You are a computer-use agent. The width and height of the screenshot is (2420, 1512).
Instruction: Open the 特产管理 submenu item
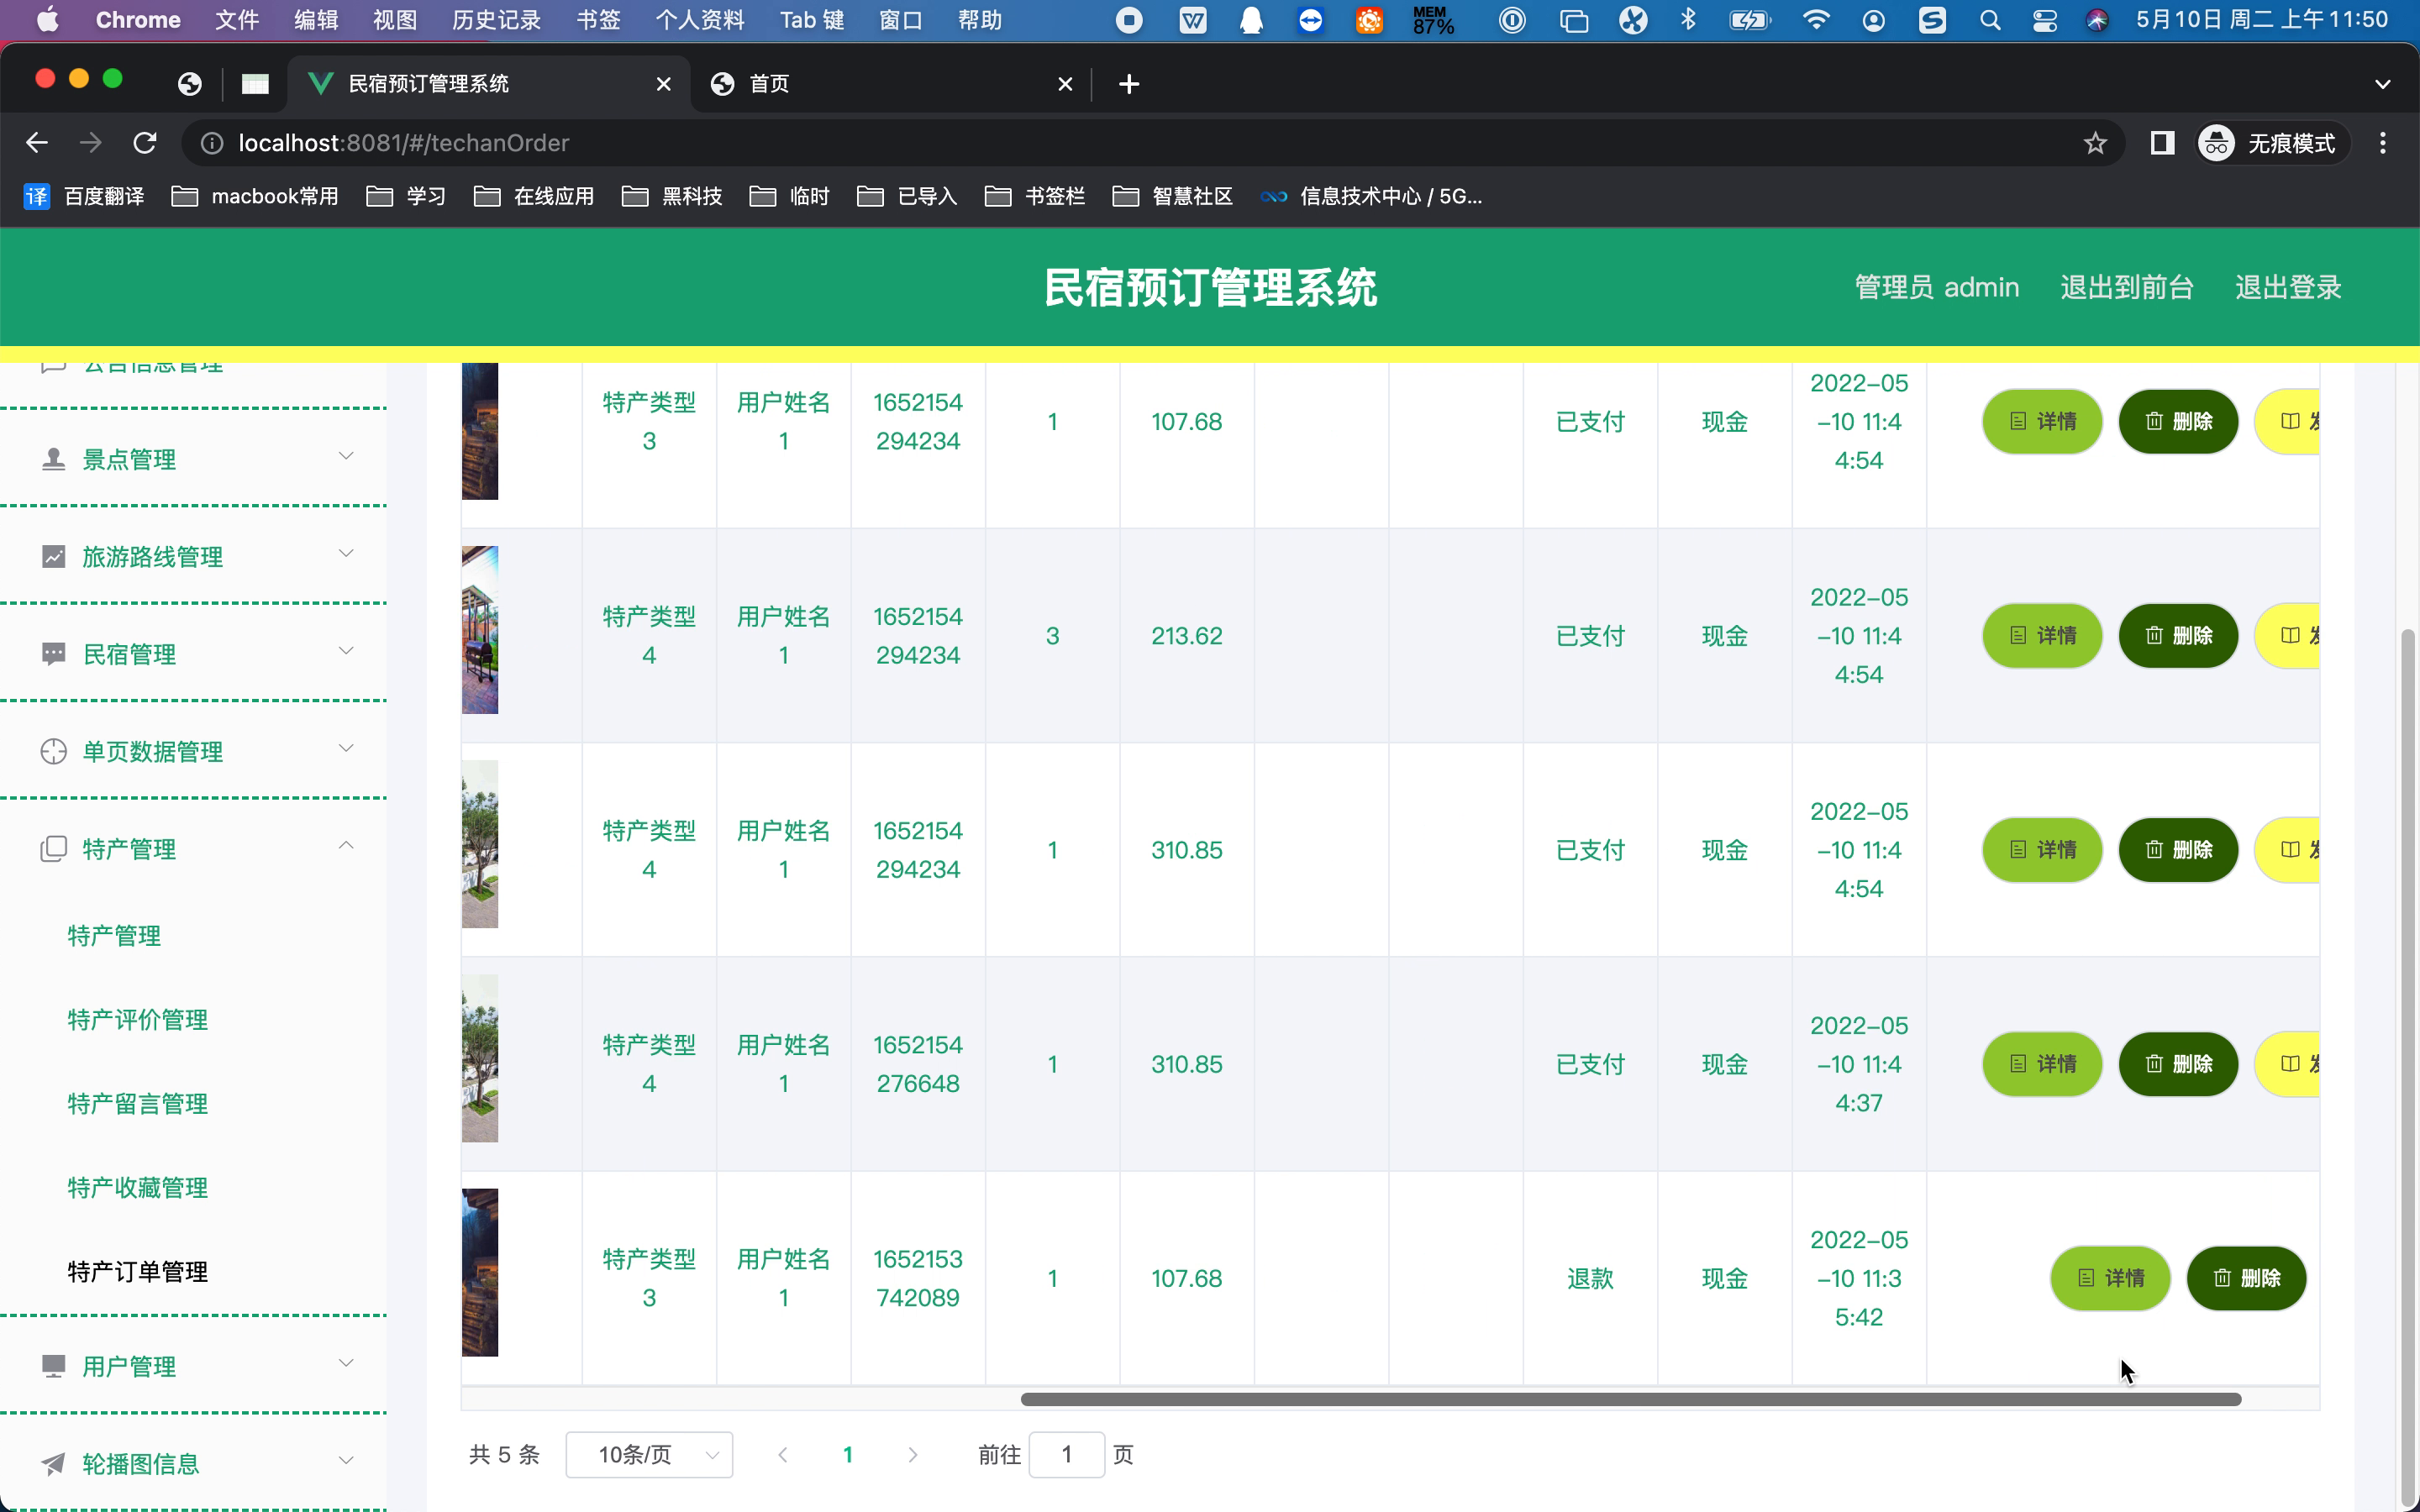click(x=114, y=936)
